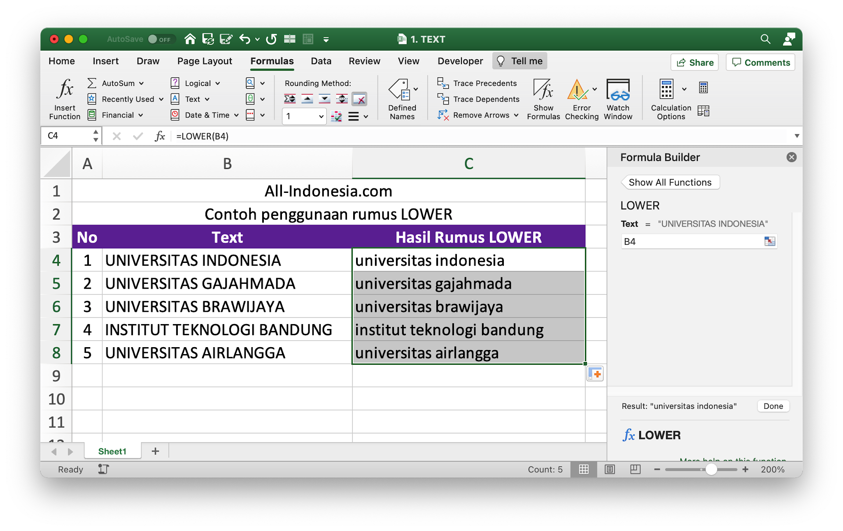Switch to Normal view in status bar

click(x=584, y=469)
